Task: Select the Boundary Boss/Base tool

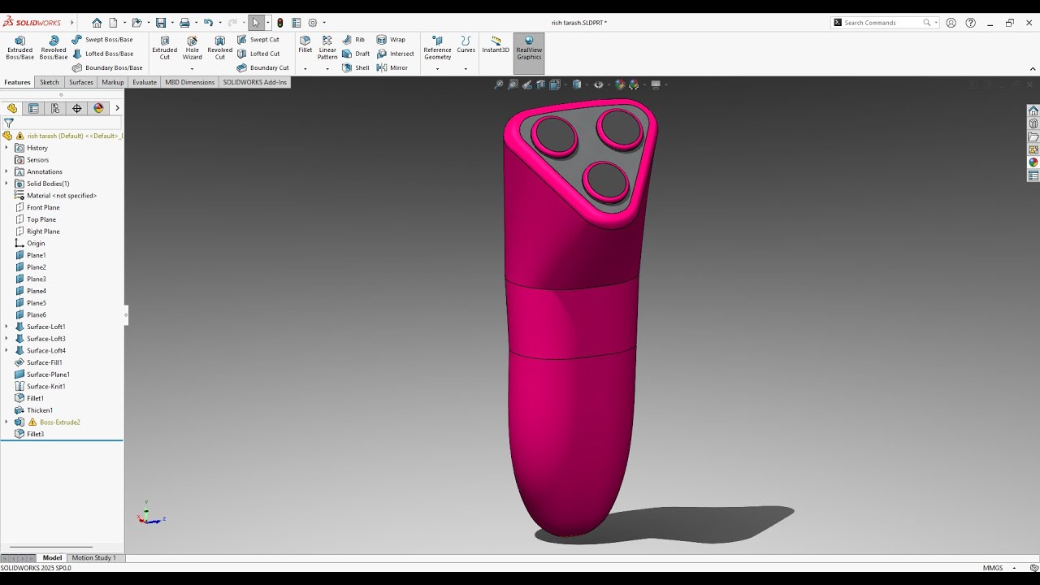Action: (107, 67)
